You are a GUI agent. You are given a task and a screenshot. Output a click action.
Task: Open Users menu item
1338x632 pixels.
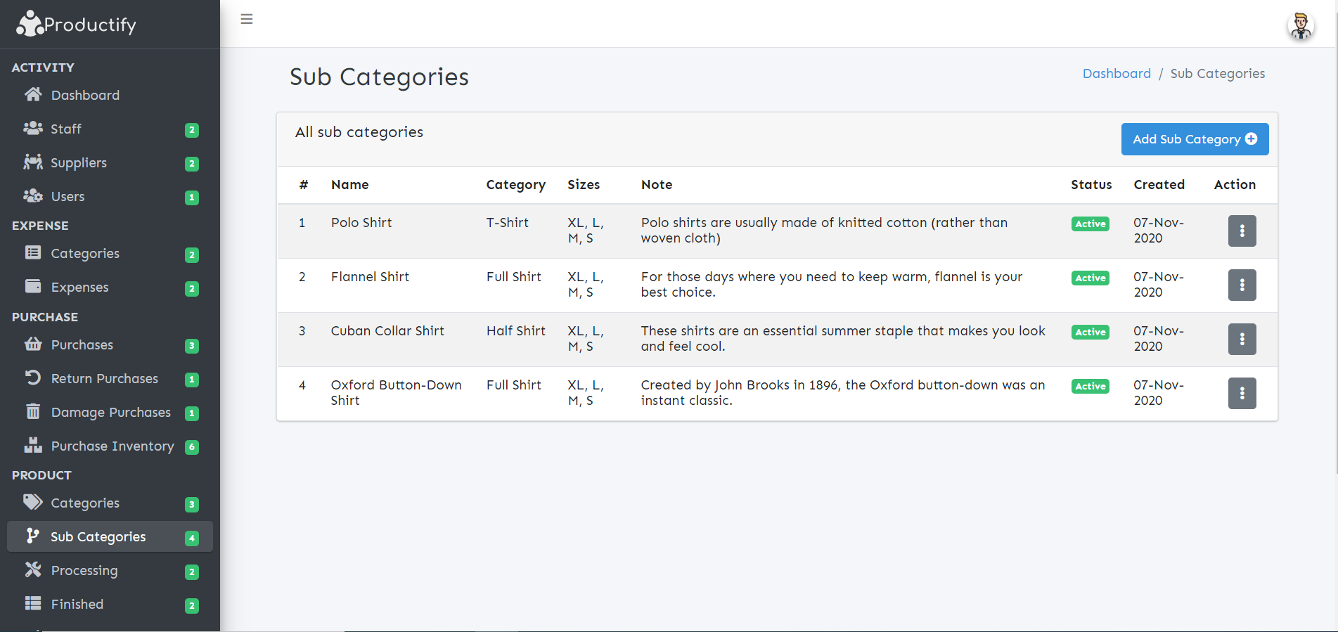[67, 196]
